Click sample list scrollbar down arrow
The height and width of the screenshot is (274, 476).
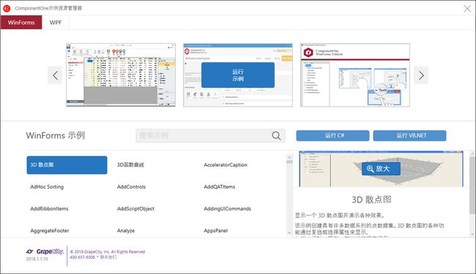(289, 232)
